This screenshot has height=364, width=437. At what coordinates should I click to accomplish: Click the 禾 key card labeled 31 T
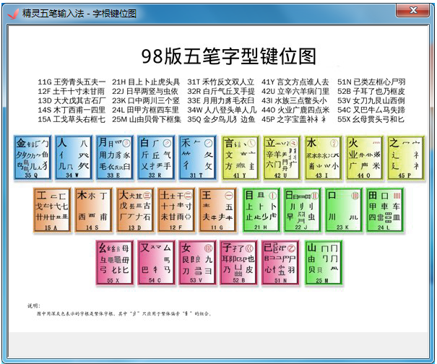pyautogui.click(x=198, y=157)
